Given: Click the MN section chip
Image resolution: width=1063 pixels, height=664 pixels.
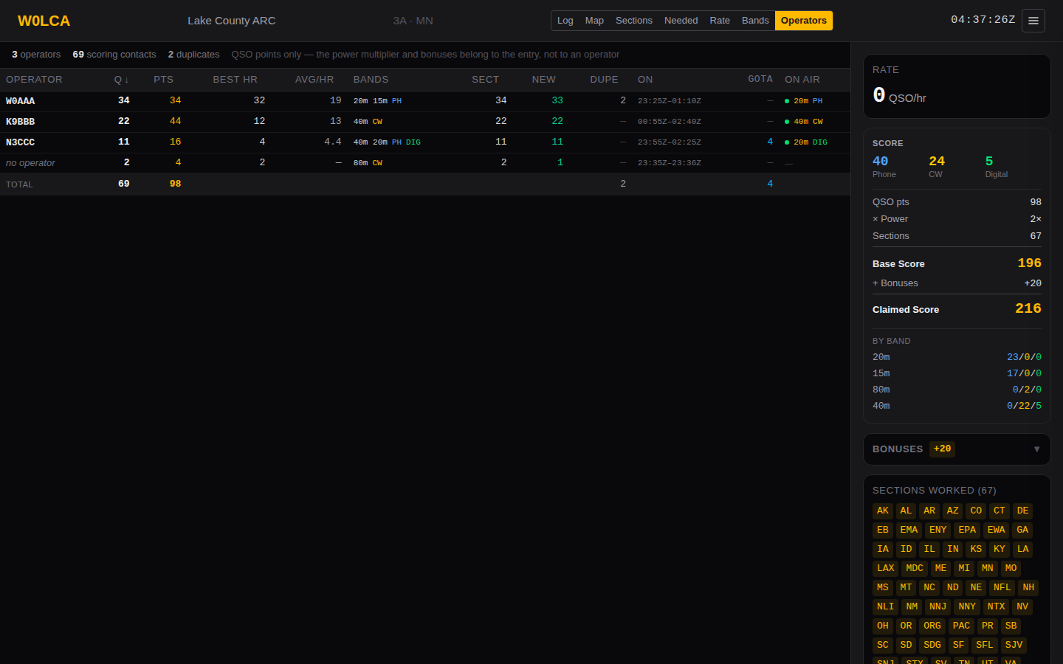Looking at the screenshot, I should click(988, 568).
